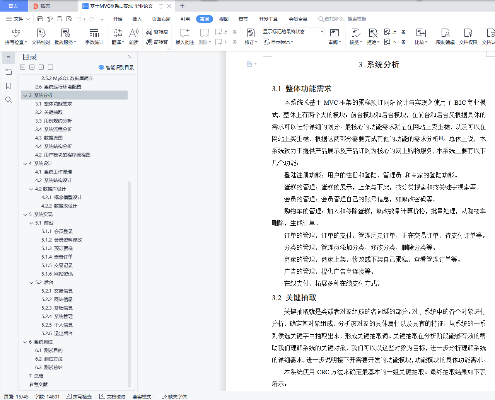Convert text with 简转繁
This screenshot has width=495, height=400.
pos(157,42)
